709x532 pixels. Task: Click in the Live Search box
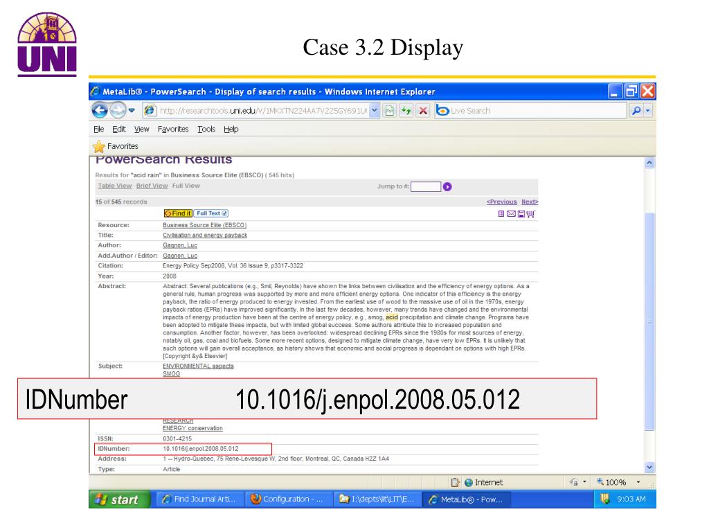tap(538, 110)
